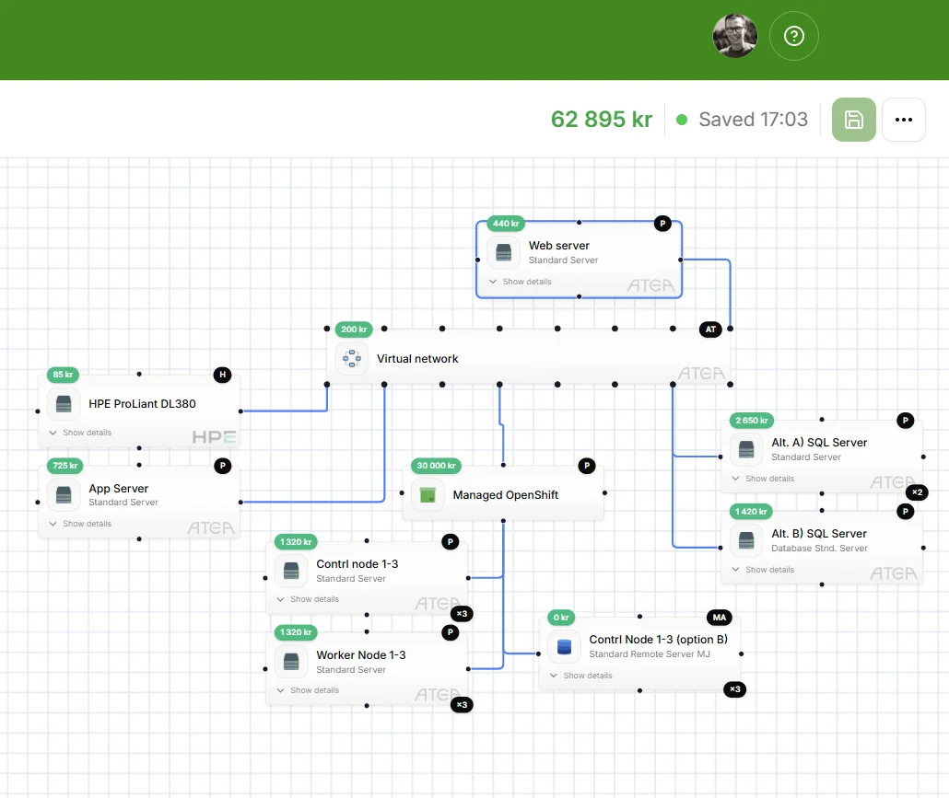
Task: Click the AT badge on Virtual network
Action: [709, 330]
